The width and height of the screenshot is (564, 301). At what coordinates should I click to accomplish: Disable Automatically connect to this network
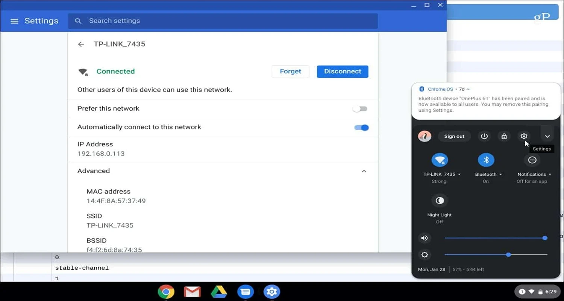(x=362, y=128)
